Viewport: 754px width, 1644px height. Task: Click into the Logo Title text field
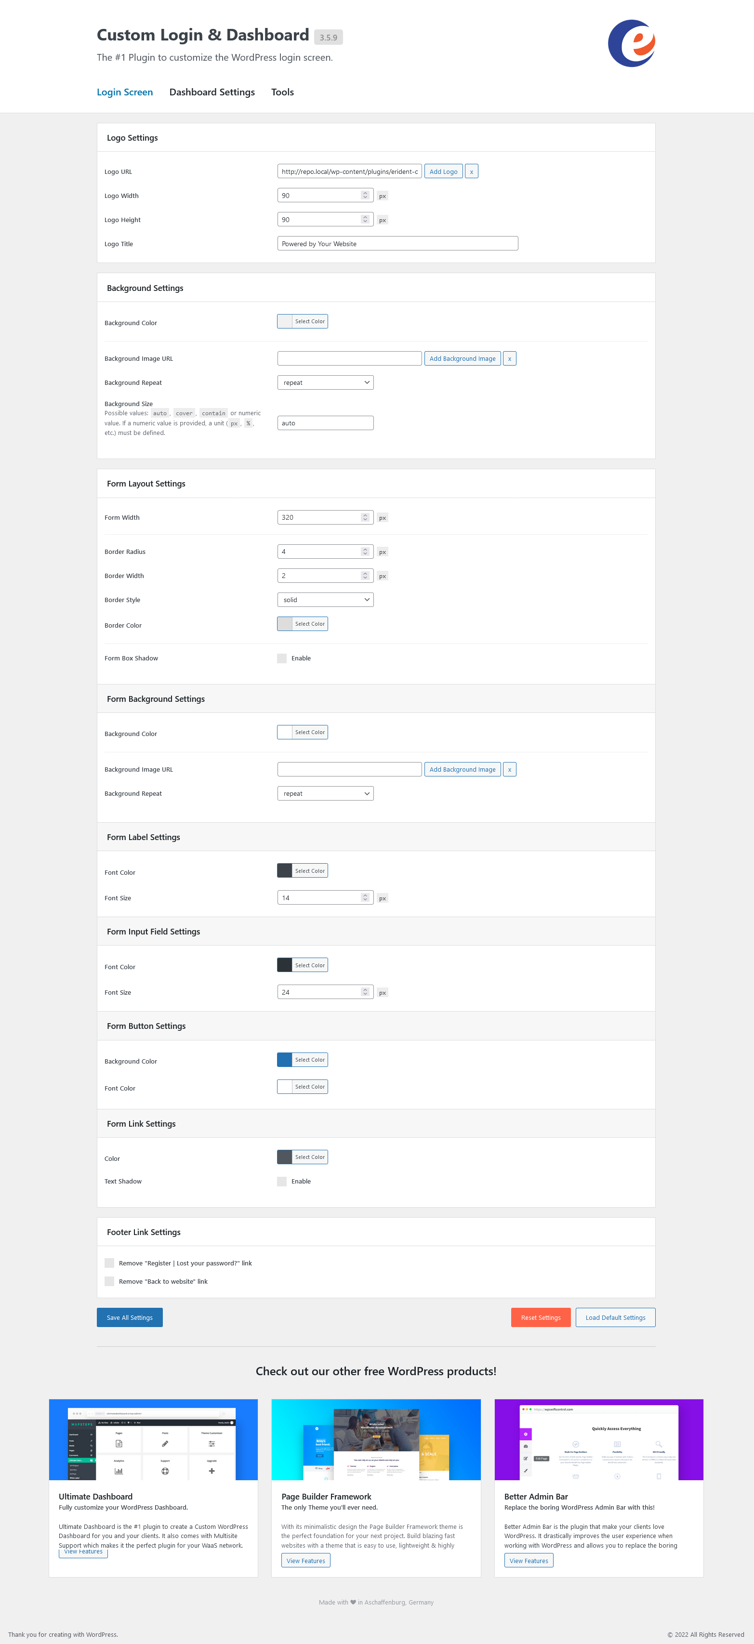click(x=397, y=244)
